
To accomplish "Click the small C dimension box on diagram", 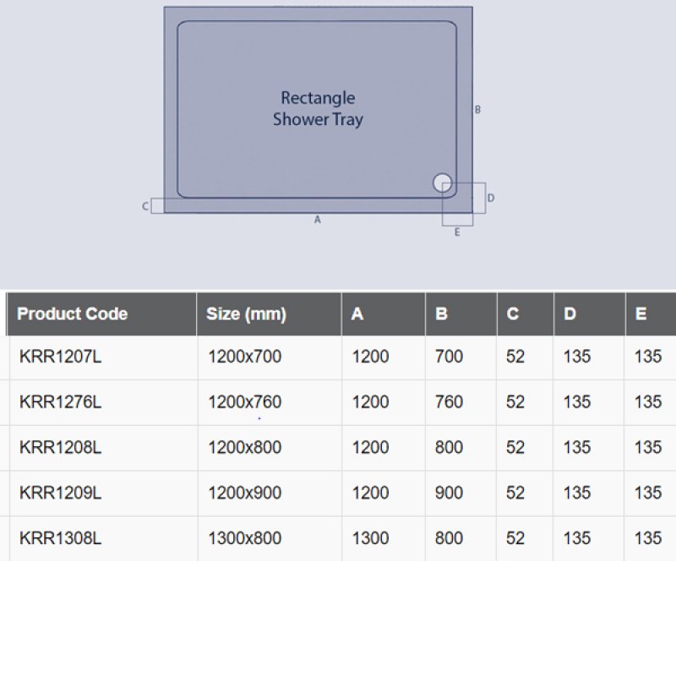I will [156, 205].
